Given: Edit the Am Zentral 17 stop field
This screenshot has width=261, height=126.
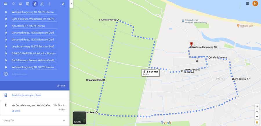Looking at the screenshot, I should point(34,26).
